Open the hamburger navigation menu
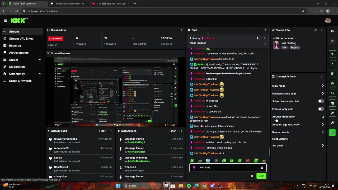The width and height of the screenshot is (338, 190). tap(6, 21)
